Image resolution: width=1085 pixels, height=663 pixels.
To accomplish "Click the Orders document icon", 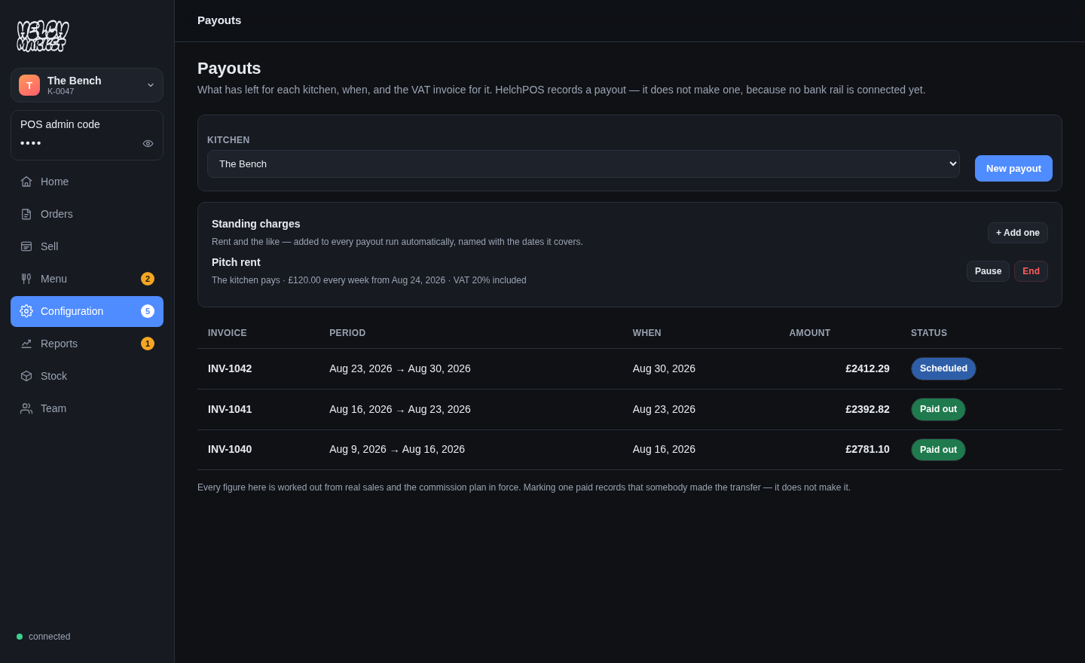I will 26,214.
